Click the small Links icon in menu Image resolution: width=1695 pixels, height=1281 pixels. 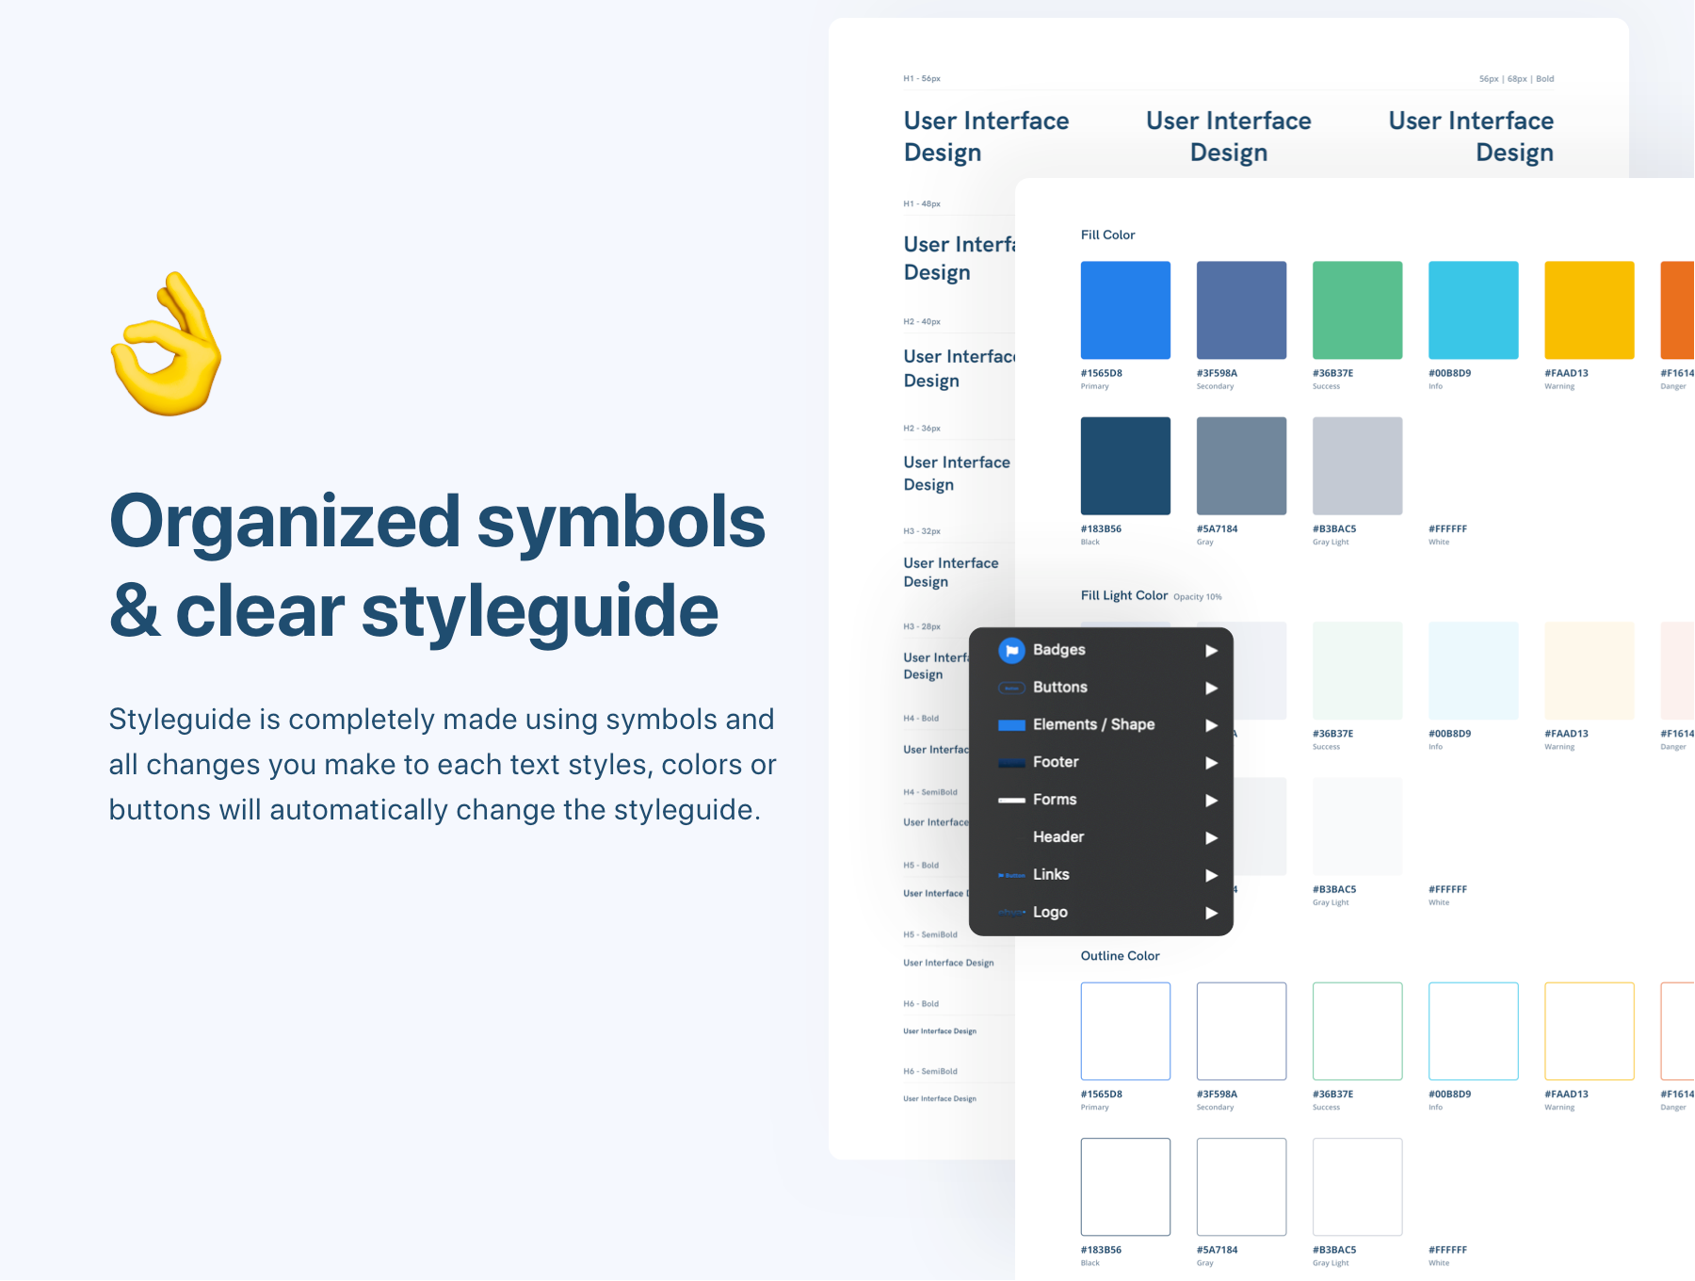1011,875
